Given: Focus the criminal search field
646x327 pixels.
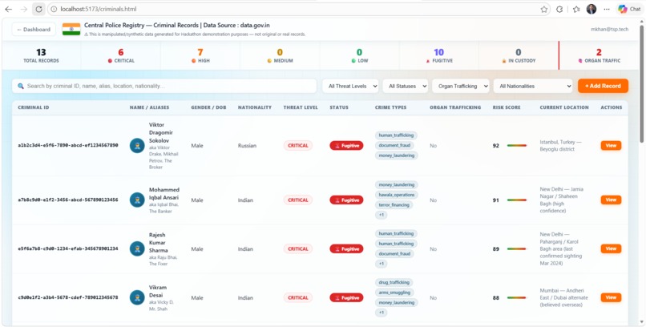Looking at the screenshot, I should [x=164, y=86].
